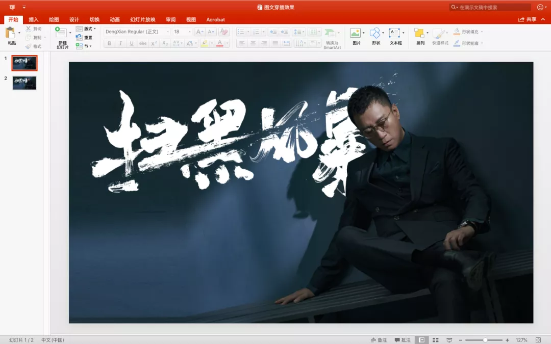Toggle strikethrough (abc) formatting
551x344 pixels.
[x=143, y=43]
